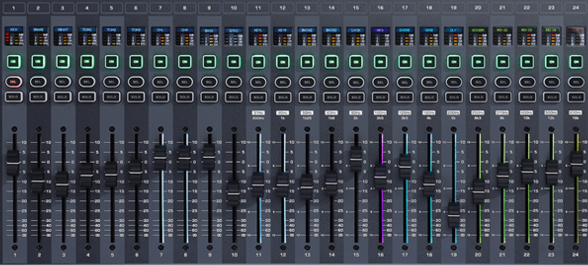Click the 10k frequency label on channel 22
588x266 pixels.
click(x=527, y=118)
